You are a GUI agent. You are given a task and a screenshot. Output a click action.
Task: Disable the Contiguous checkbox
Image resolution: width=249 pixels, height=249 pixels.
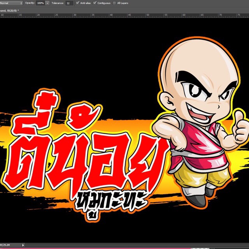tap(95, 3)
